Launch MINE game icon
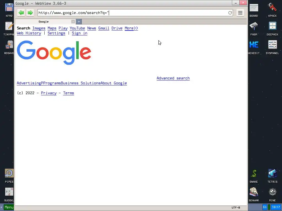This screenshot has width=282, height=211. [272, 195]
